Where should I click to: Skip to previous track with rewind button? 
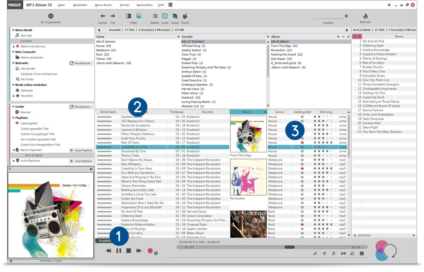click(x=108, y=251)
